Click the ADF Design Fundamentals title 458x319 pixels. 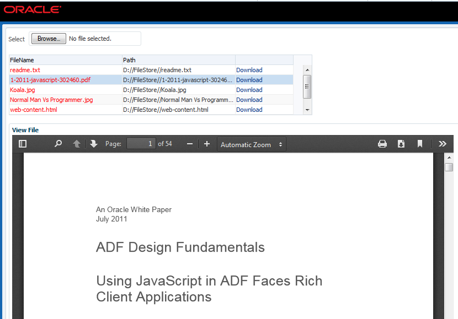coord(180,247)
